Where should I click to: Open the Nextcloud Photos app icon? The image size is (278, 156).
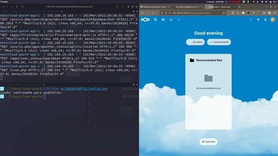(x=171, y=19)
